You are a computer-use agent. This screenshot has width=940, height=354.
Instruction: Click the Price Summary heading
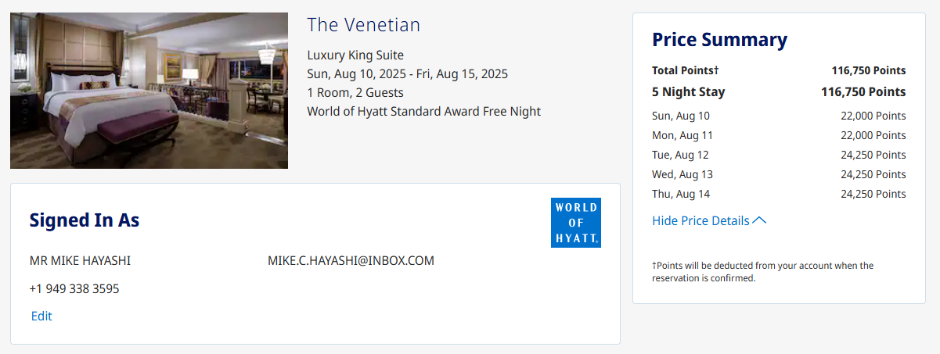(x=719, y=40)
